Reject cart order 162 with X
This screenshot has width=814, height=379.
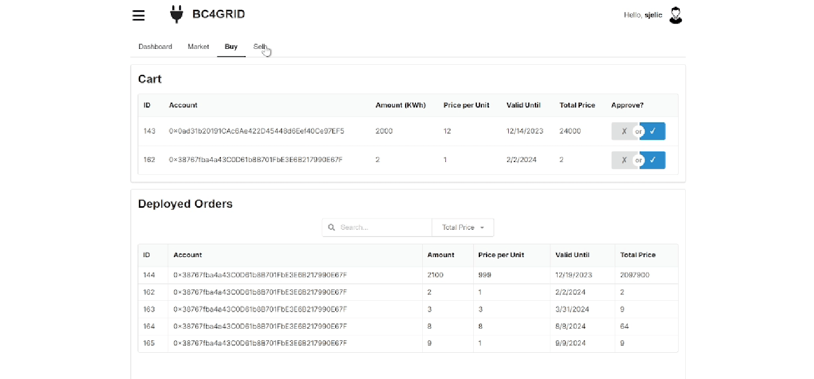tap(625, 160)
